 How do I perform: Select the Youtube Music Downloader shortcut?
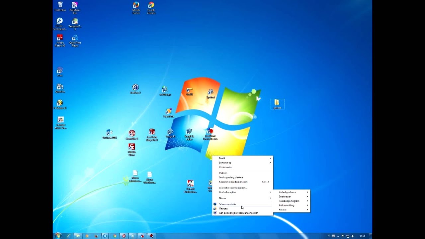[x=61, y=123]
